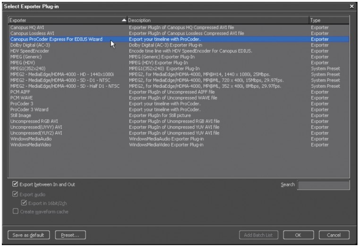
Task: Select MPEG2 MediaEdge SD - Half D1 - NTSC
Action: click(x=179, y=86)
